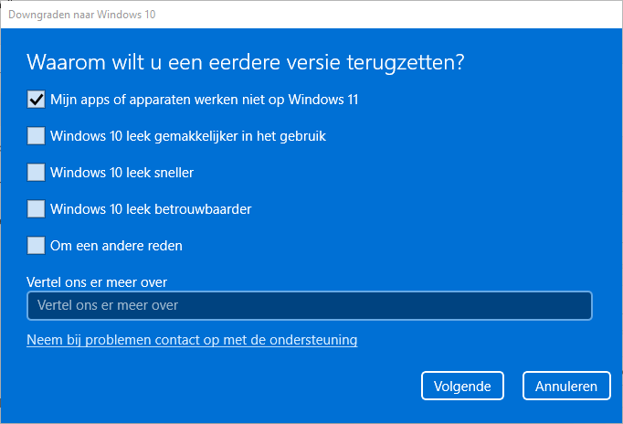This screenshot has height=424, width=623.
Task: Tick the 'Windows 10 leek gemakkelijker' checkbox
Action: [36, 136]
